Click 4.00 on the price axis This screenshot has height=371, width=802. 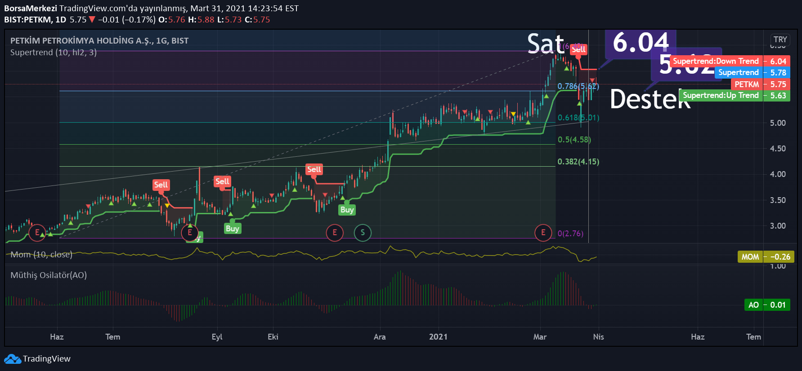click(778, 174)
